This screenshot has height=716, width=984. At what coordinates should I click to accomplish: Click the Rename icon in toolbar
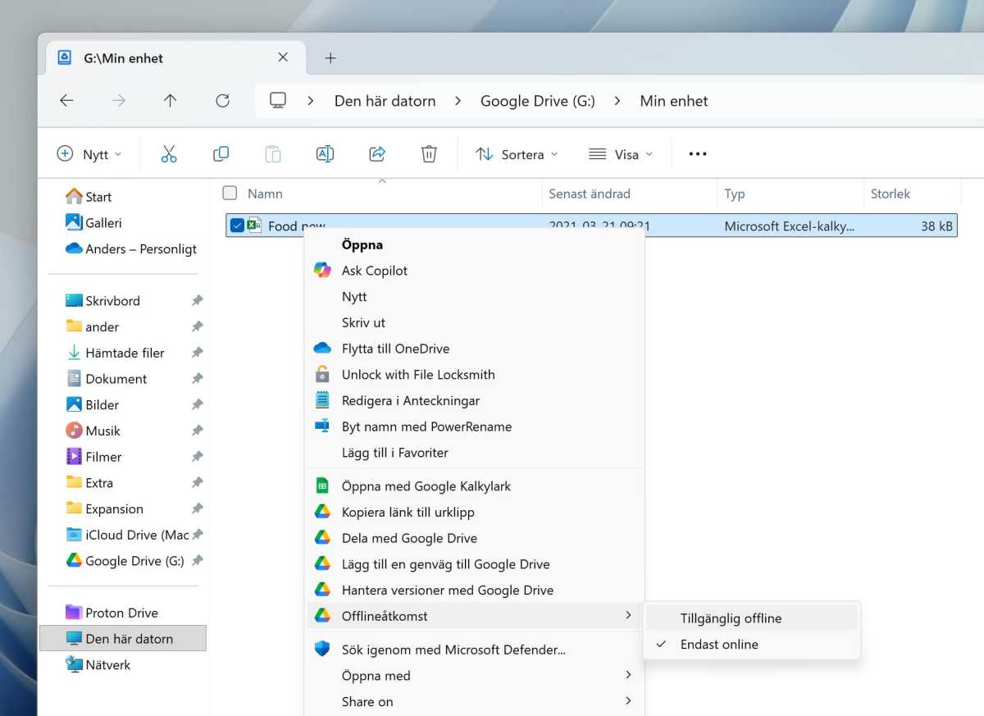coord(325,154)
